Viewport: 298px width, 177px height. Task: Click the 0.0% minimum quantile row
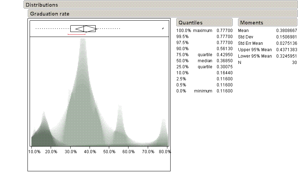tap(204, 91)
